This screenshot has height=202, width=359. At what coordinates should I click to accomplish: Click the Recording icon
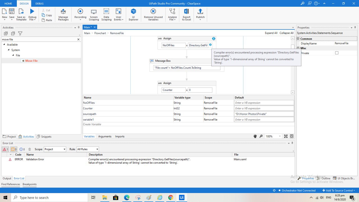click(x=80, y=11)
